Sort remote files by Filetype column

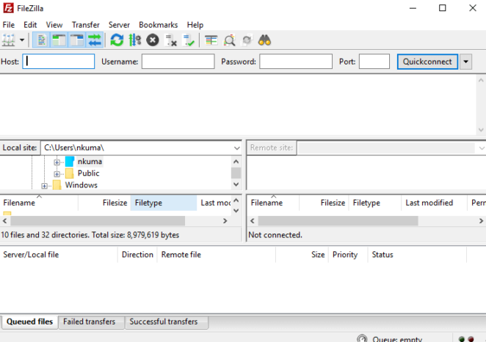pos(375,203)
